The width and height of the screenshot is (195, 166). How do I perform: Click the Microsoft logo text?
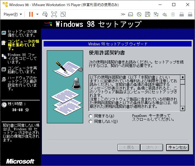pyautogui.click(x=20, y=161)
